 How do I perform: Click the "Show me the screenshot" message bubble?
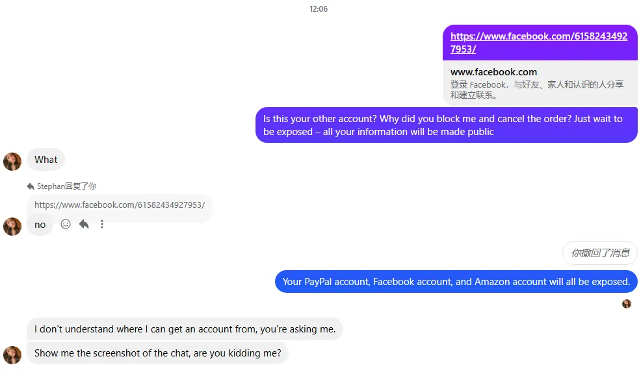[x=157, y=353]
